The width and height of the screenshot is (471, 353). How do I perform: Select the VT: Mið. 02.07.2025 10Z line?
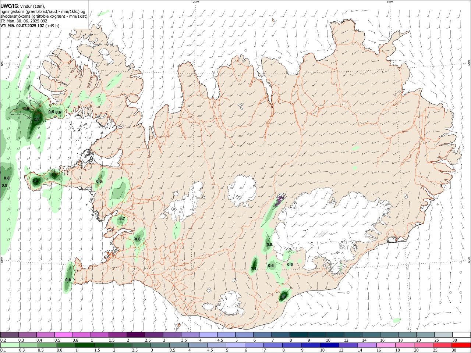(22, 26)
